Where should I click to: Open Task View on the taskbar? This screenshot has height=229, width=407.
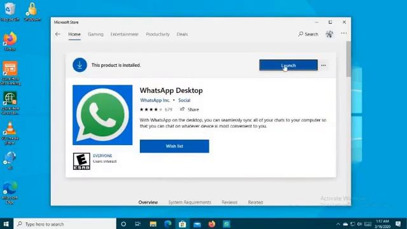tap(138, 224)
